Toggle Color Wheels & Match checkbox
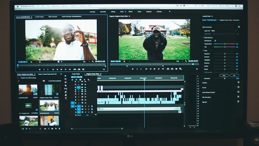This screenshot has width=259, height=146. pyautogui.click(x=238, y=92)
